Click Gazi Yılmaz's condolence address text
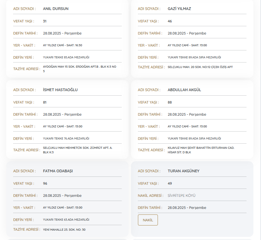 (200, 67)
